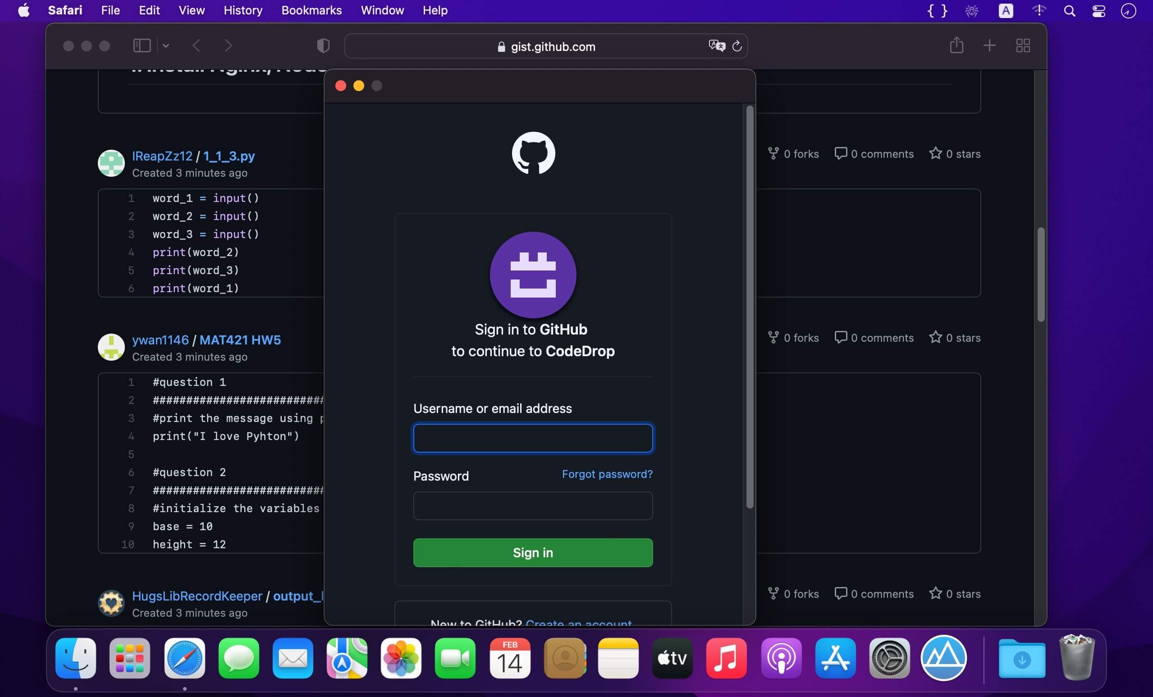Viewport: 1153px width, 697px height.
Task: Click the purple CodeDrop app avatar
Action: (533, 275)
